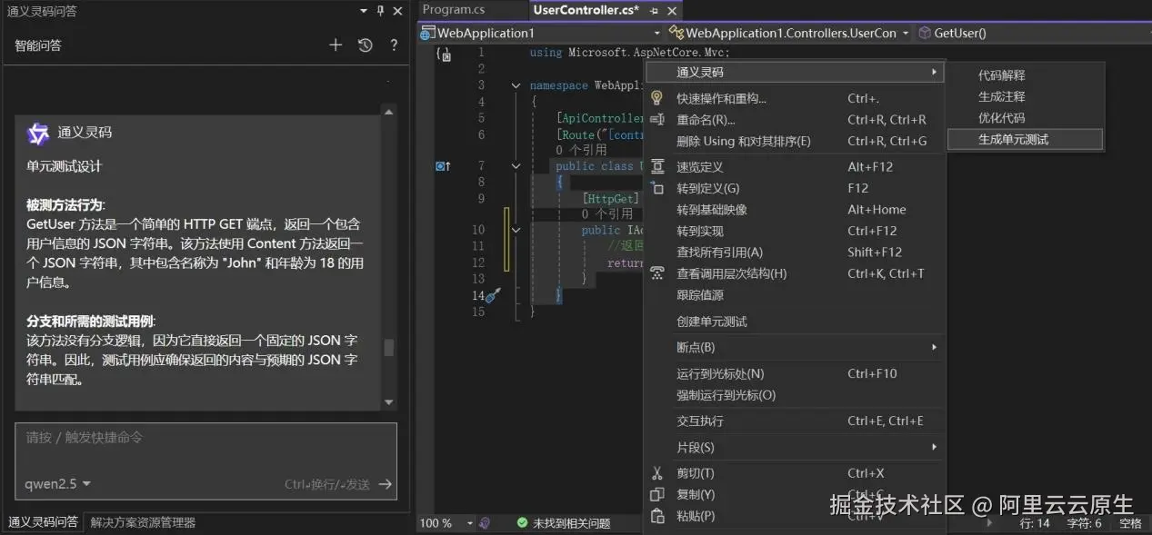The width and height of the screenshot is (1152, 535).
Task: Open the Program.cs tab
Action: pyautogui.click(x=454, y=10)
